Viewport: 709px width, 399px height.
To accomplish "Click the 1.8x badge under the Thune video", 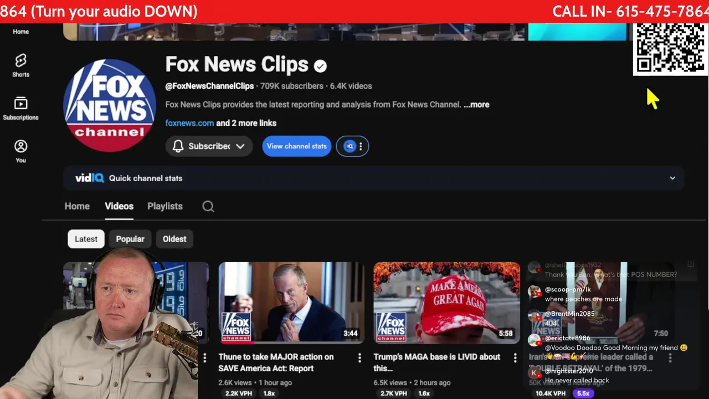I will pyautogui.click(x=269, y=393).
